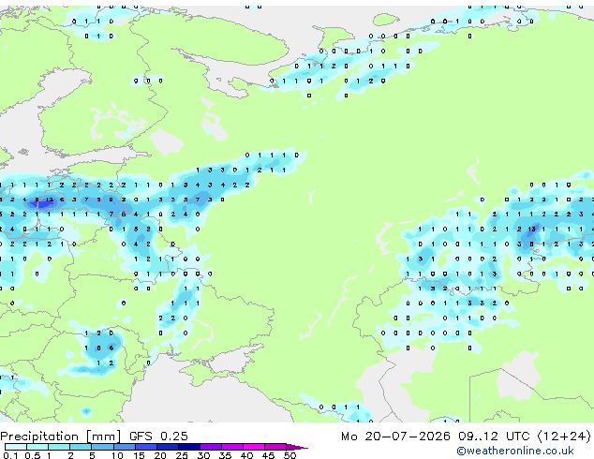Select the 20–25 mm legend swatch
The width and height of the screenshot is (594, 459).
pos(168,447)
